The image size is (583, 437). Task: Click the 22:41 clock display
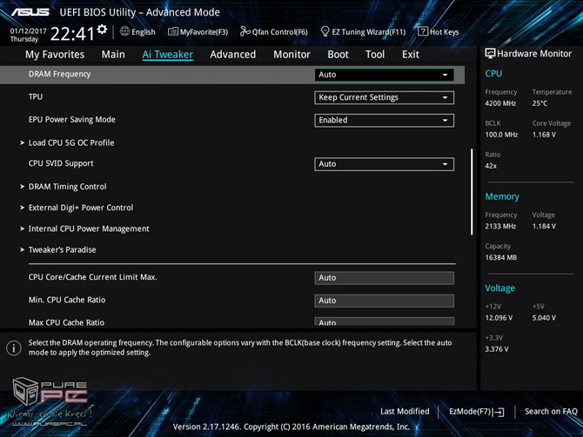(72, 34)
